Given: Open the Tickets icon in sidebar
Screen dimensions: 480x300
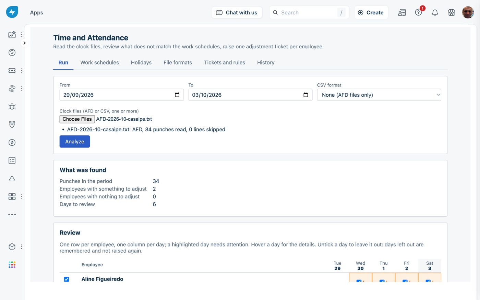Looking at the screenshot, I should click(12, 71).
